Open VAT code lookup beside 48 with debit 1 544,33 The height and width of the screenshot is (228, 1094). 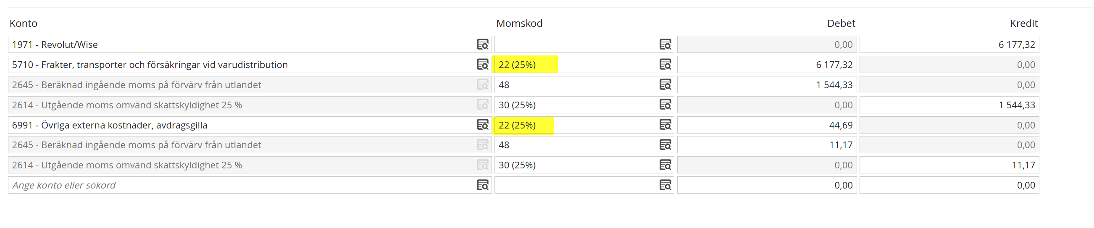[665, 84]
